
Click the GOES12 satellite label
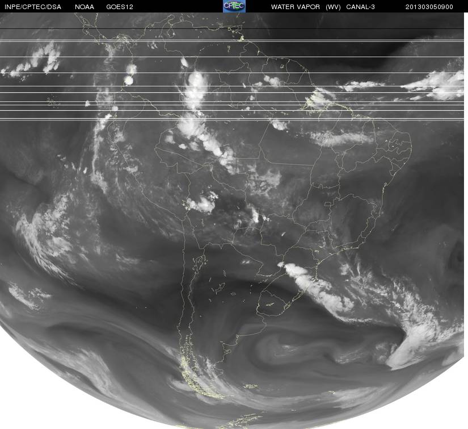click(120, 7)
